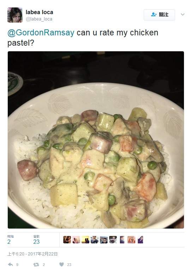Click the retweet icon below the timestamp
Viewport: 191px width, 271px height.
pos(36,264)
